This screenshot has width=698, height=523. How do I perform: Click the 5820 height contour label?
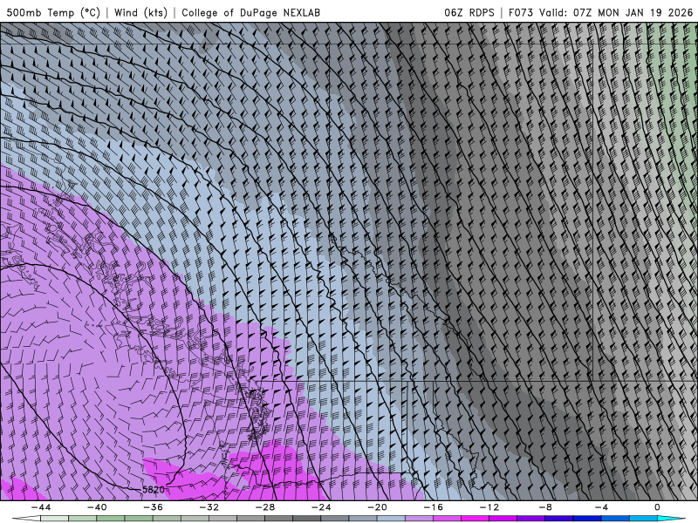click(x=154, y=490)
